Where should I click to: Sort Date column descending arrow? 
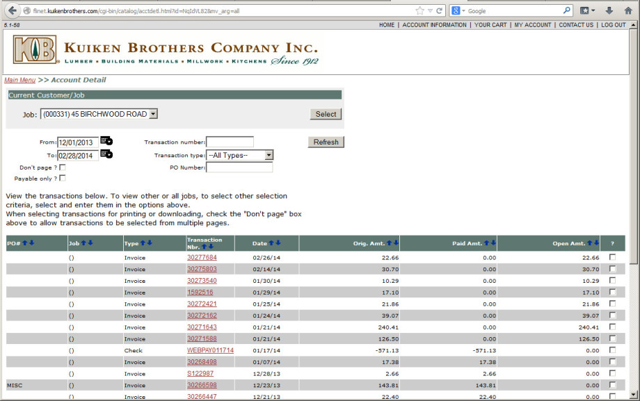click(x=278, y=243)
